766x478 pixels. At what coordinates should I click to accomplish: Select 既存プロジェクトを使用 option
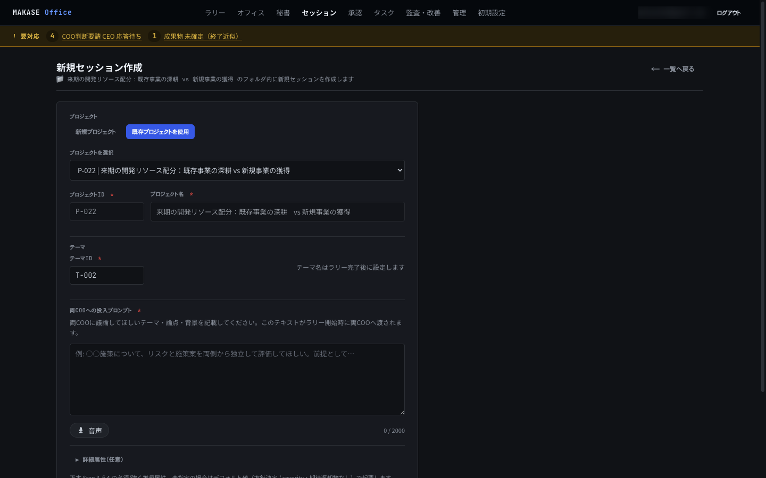(160, 132)
